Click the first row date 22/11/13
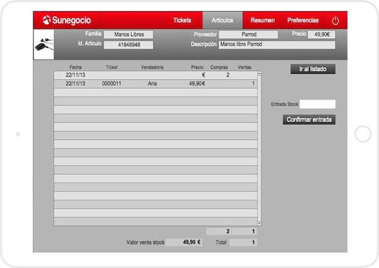This screenshot has width=379, height=268. coord(75,75)
